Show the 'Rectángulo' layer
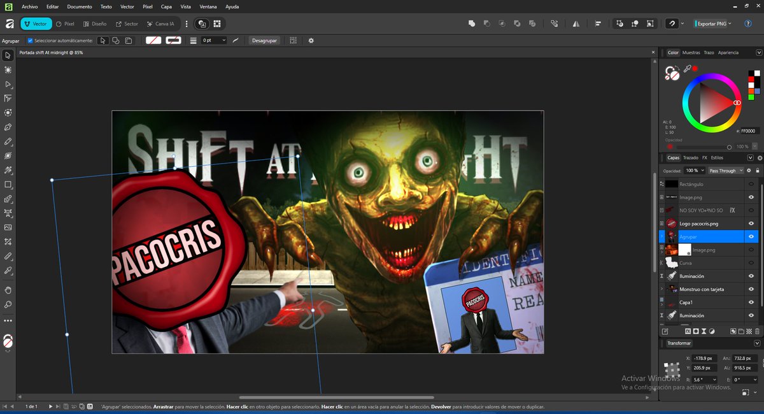 pyautogui.click(x=751, y=184)
